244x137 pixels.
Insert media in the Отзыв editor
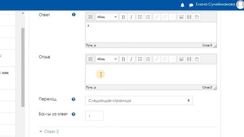pos(189,59)
